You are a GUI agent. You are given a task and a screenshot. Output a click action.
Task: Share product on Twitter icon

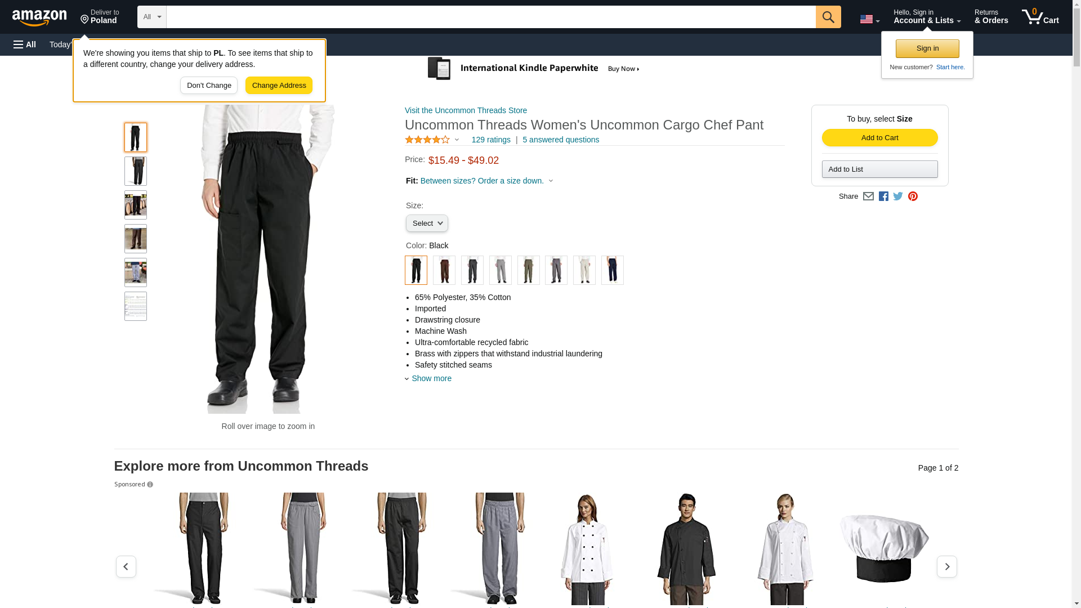click(898, 196)
